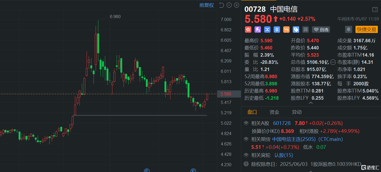Select the blue price tag icon
Image resolution: width=381 pixels, height=172 pixels.
pyautogui.click(x=296, y=30)
